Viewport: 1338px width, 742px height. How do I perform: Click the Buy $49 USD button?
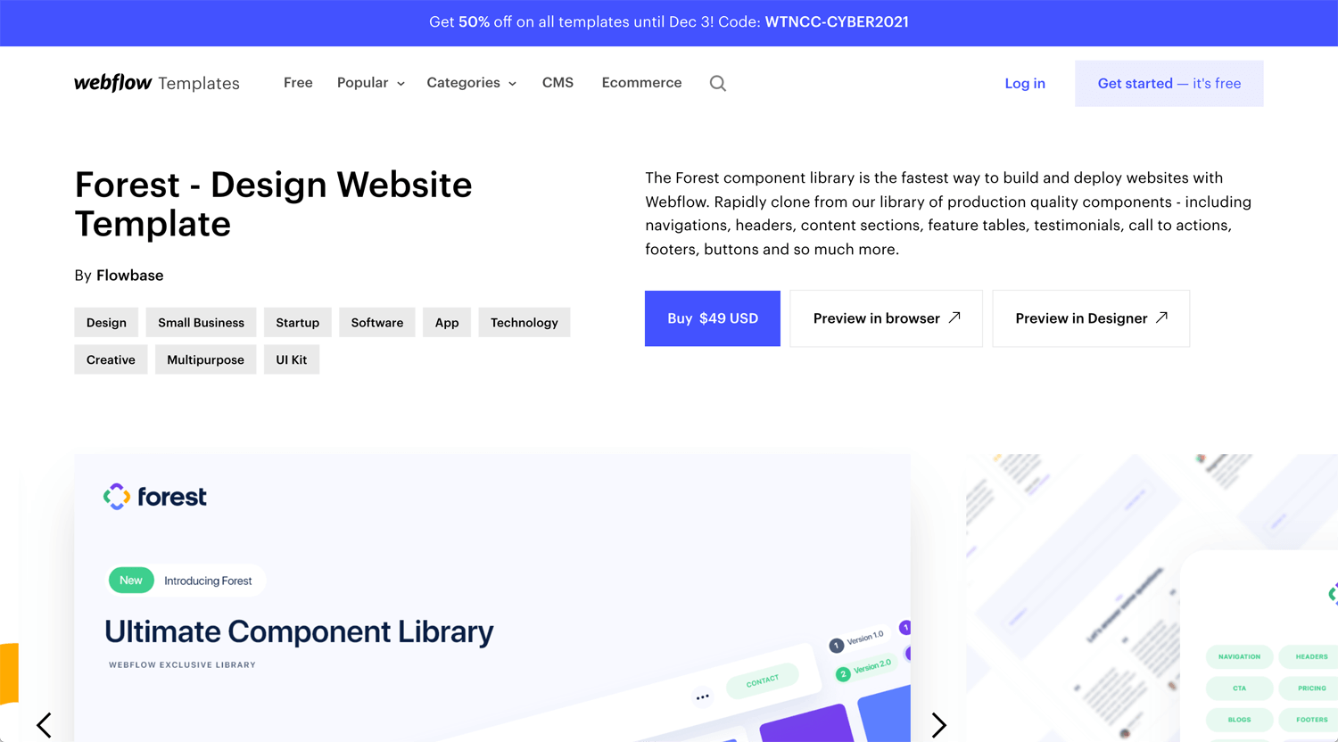click(713, 318)
